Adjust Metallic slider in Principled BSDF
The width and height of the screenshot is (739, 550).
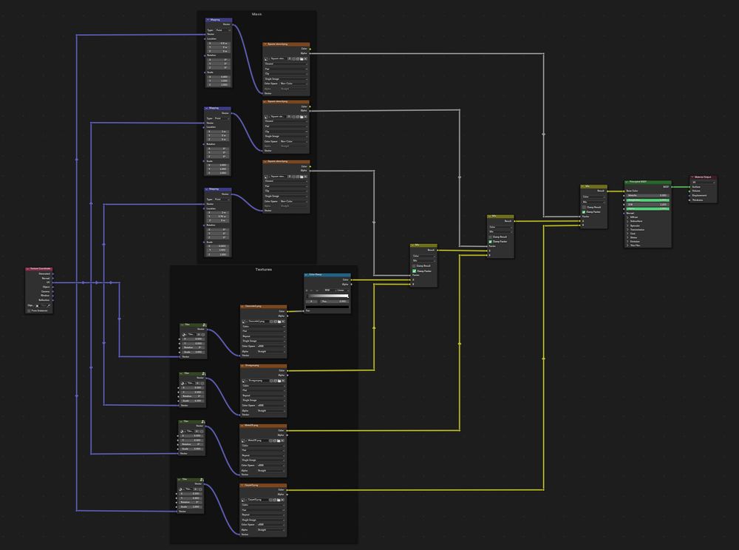[648, 196]
